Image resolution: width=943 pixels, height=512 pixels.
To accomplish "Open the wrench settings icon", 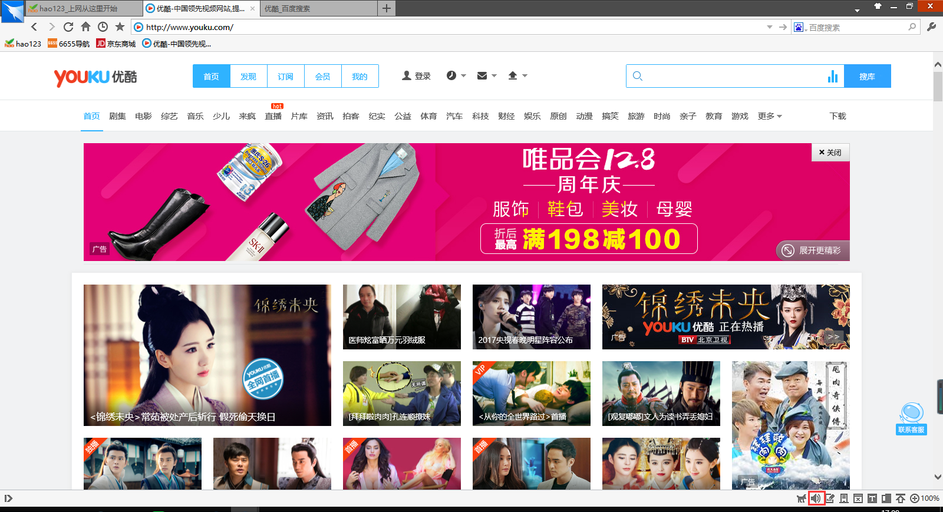I will tap(931, 27).
